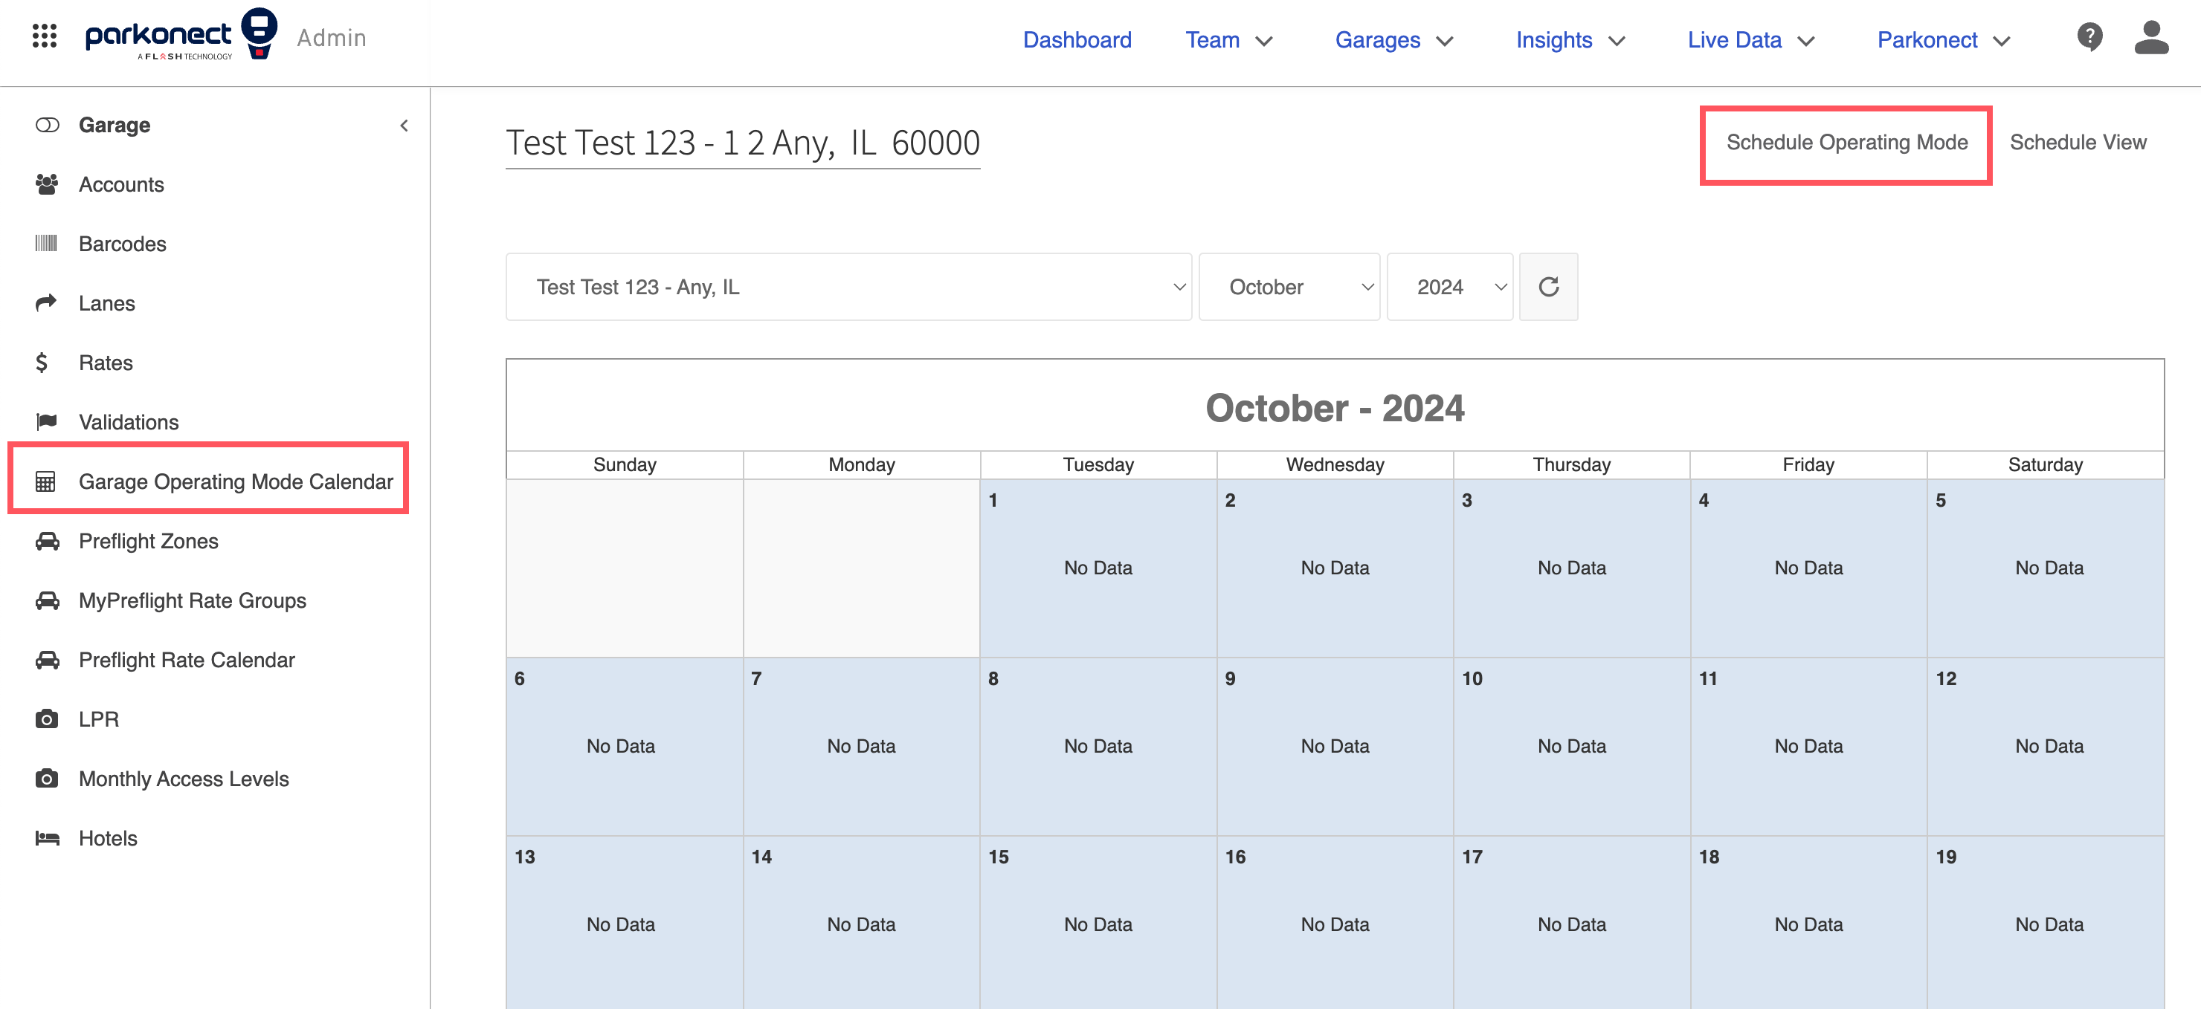The height and width of the screenshot is (1009, 2201).
Task: Click the Lanes arrow icon
Action: [46, 302]
